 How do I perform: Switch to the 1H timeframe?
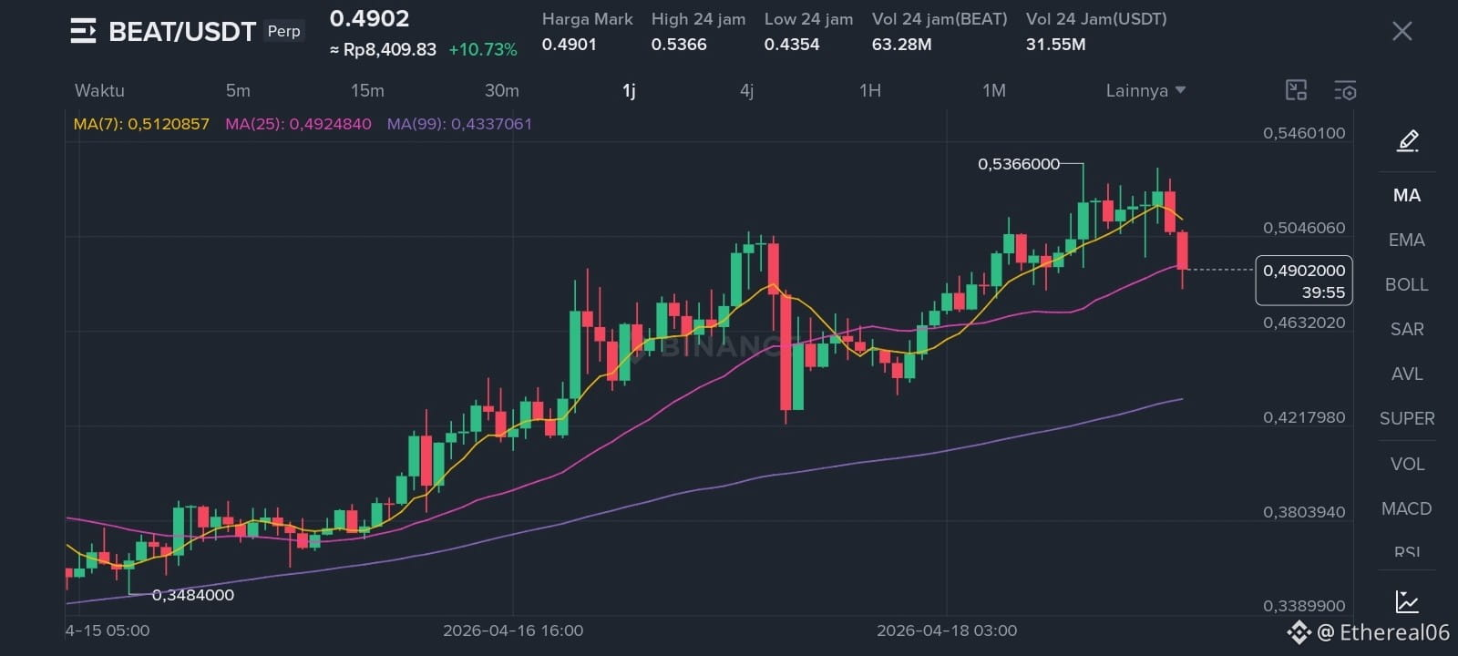click(870, 90)
